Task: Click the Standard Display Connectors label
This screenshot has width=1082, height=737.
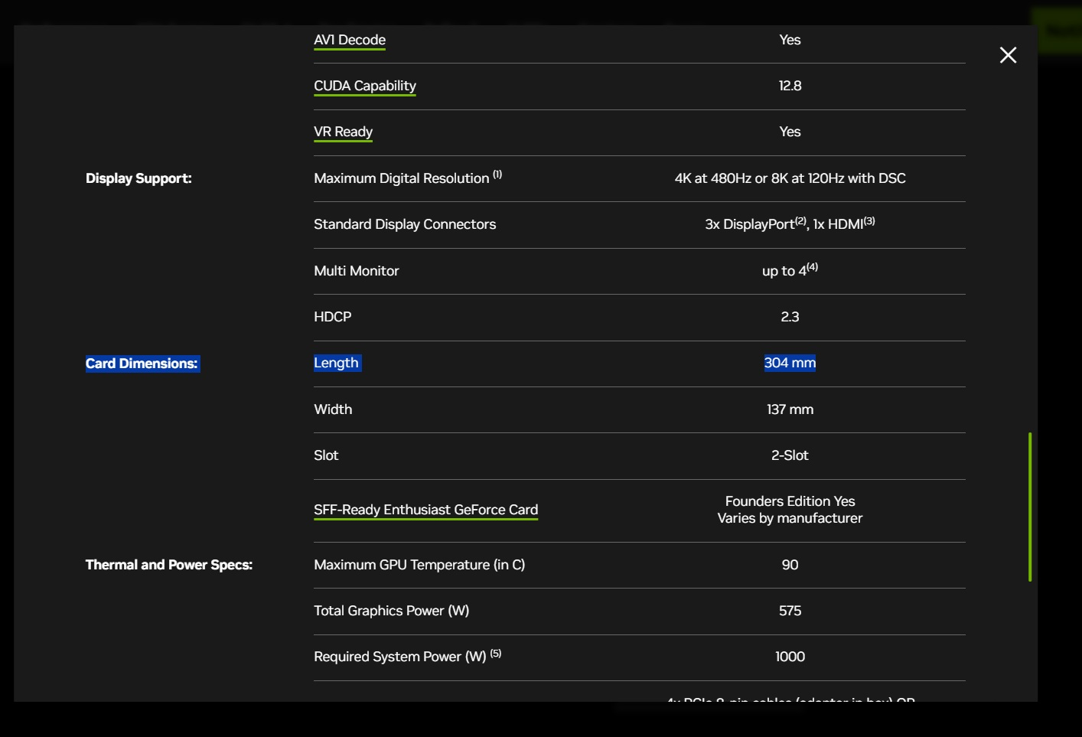Action: point(405,224)
